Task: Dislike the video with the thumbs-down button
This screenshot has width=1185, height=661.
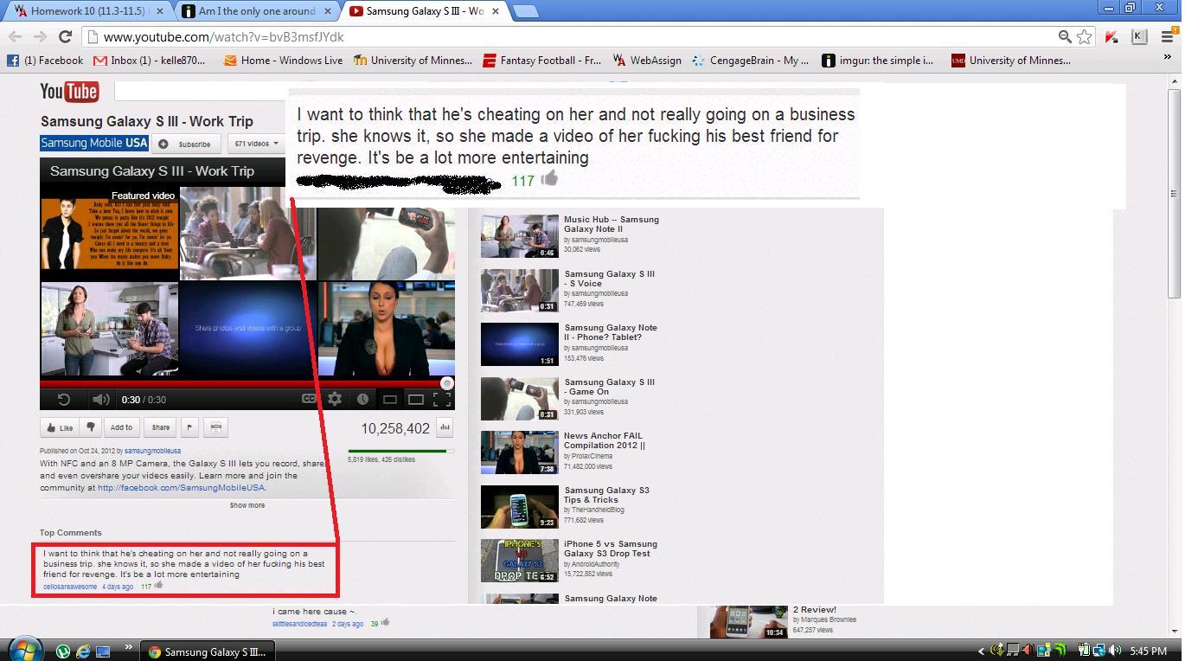Action: (90, 427)
